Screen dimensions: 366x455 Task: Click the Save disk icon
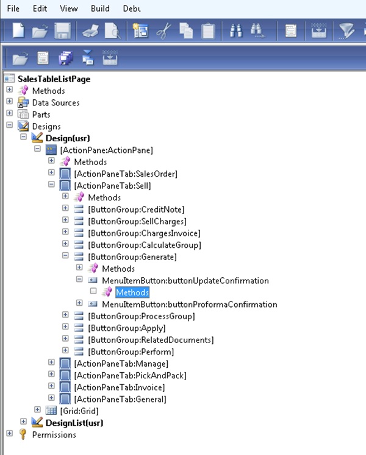tap(63, 31)
